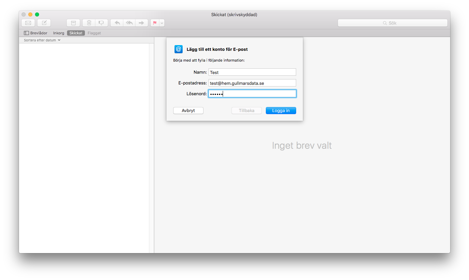Reply using the single arrow icon
Viewport: 469px width, 280px height.
point(117,23)
